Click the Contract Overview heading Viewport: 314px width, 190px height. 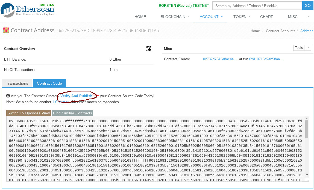[19, 49]
